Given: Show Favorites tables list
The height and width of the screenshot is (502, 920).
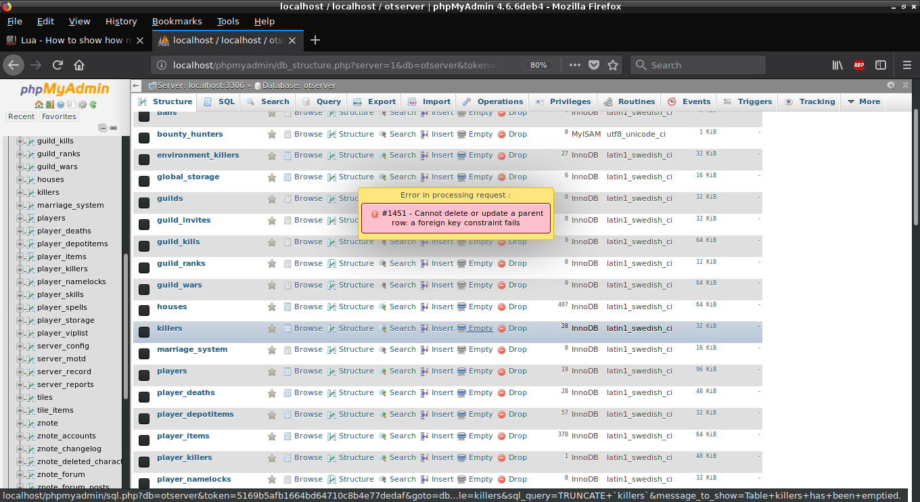Looking at the screenshot, I should (x=59, y=116).
